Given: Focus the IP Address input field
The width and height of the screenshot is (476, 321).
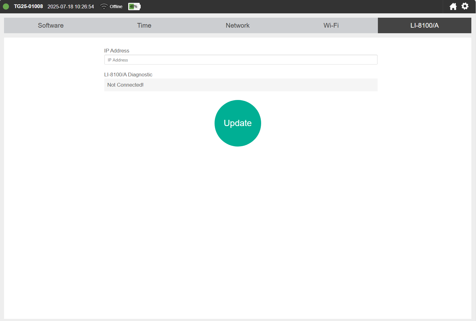Looking at the screenshot, I should tap(241, 60).
